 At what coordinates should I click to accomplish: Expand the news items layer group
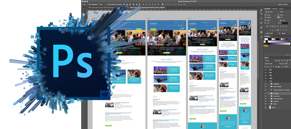270,96
